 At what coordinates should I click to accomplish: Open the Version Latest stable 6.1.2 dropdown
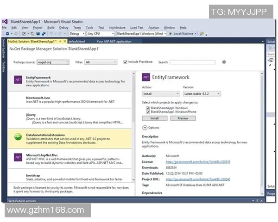[202, 93]
